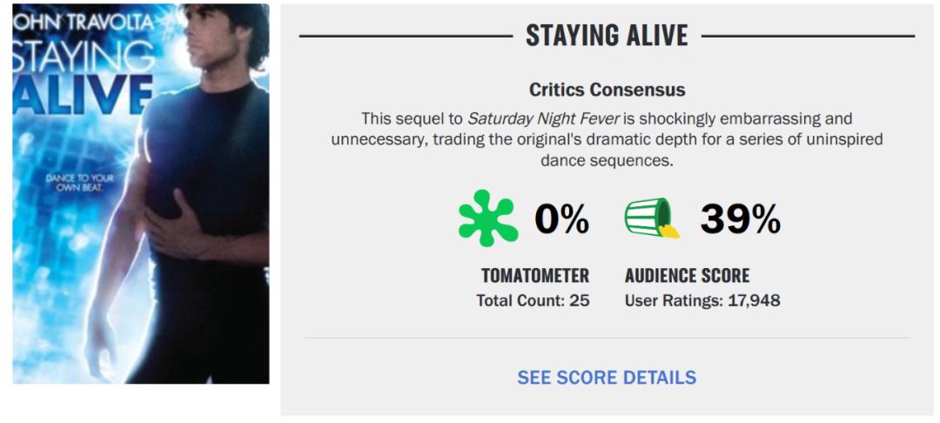940x423 pixels.
Task: Click the ALIVE word on the poster
Action: (x=83, y=95)
